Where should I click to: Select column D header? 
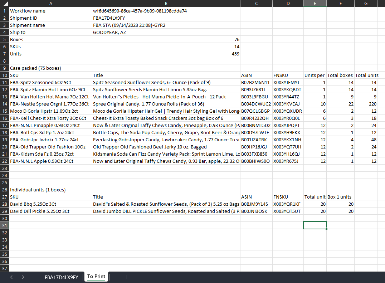pos(288,4)
